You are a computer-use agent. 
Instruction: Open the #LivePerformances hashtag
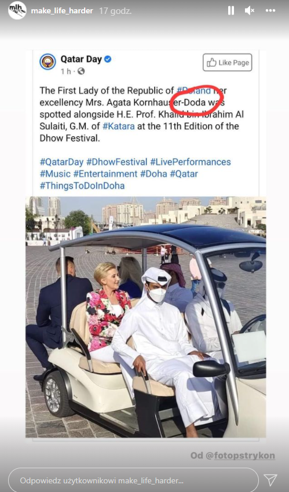pos(191,162)
